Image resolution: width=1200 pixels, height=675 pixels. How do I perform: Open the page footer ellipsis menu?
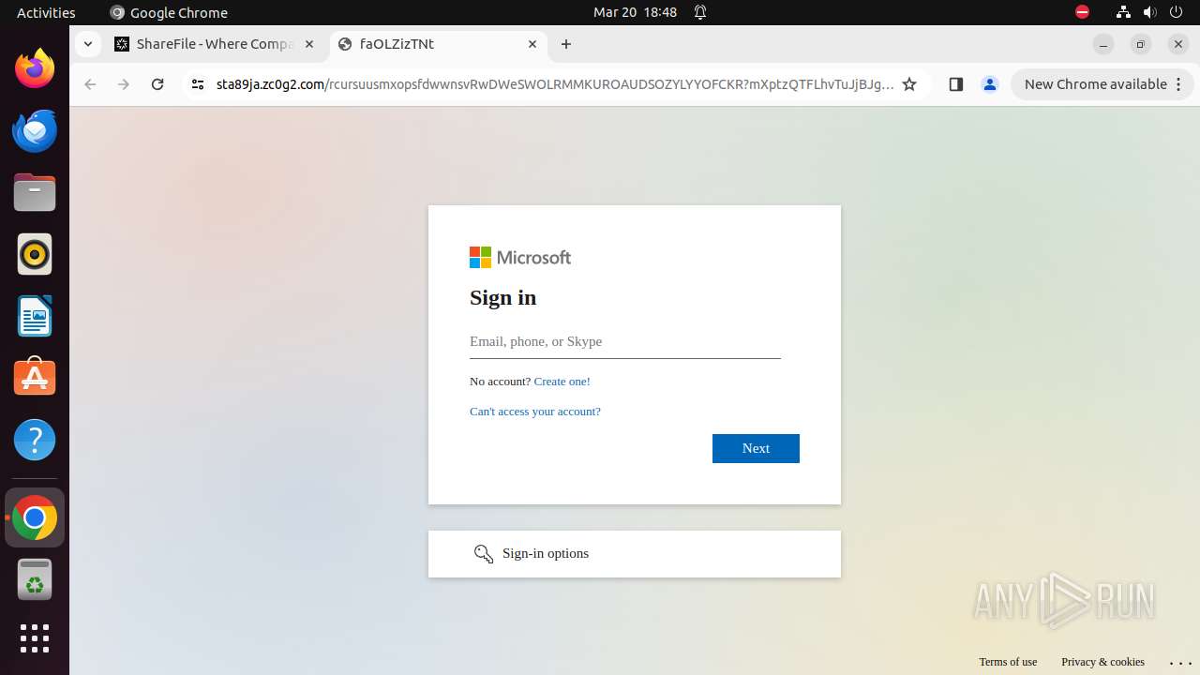click(1180, 663)
